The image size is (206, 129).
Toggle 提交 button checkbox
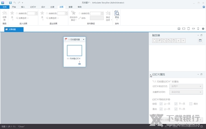click(191, 104)
